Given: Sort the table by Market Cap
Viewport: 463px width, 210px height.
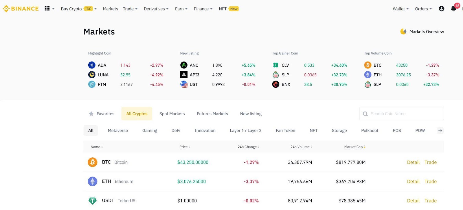Looking at the screenshot, I should 355,147.
